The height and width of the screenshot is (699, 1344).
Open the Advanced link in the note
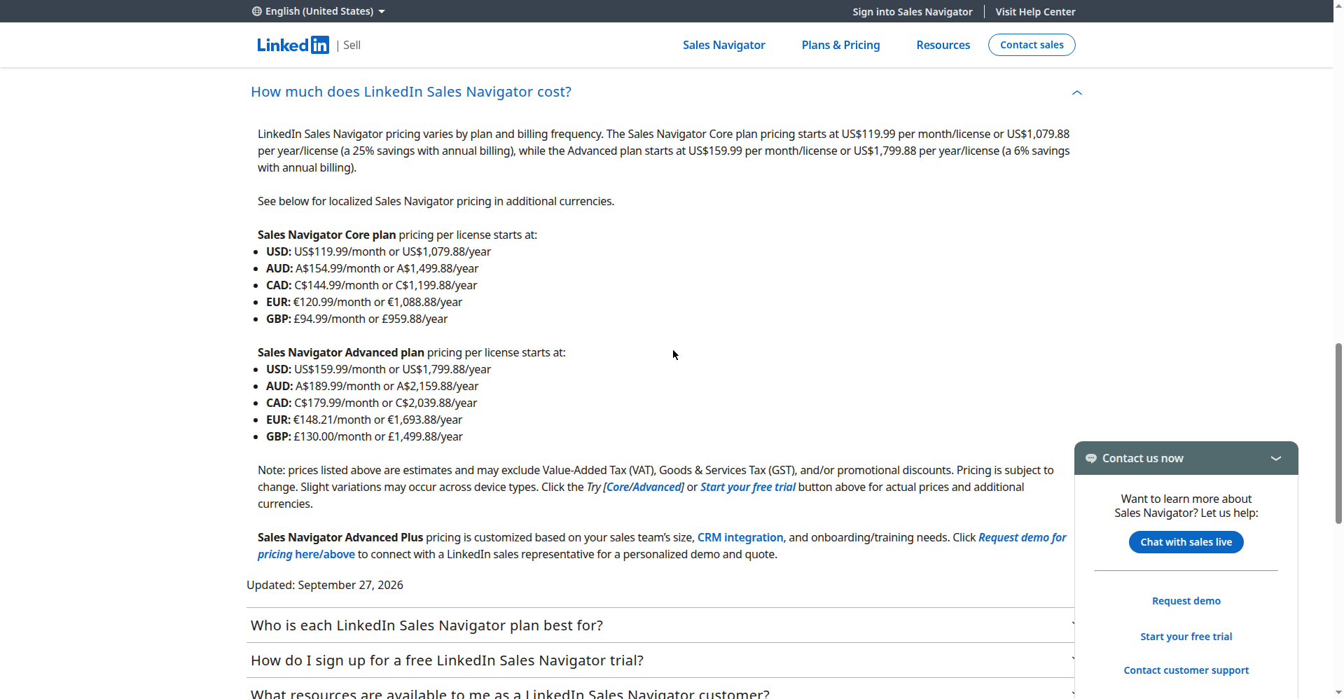[x=657, y=487]
